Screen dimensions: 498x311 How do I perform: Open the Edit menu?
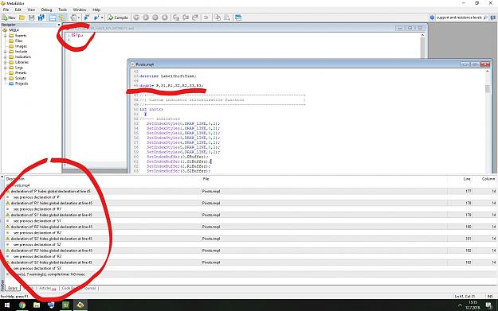click(18, 10)
